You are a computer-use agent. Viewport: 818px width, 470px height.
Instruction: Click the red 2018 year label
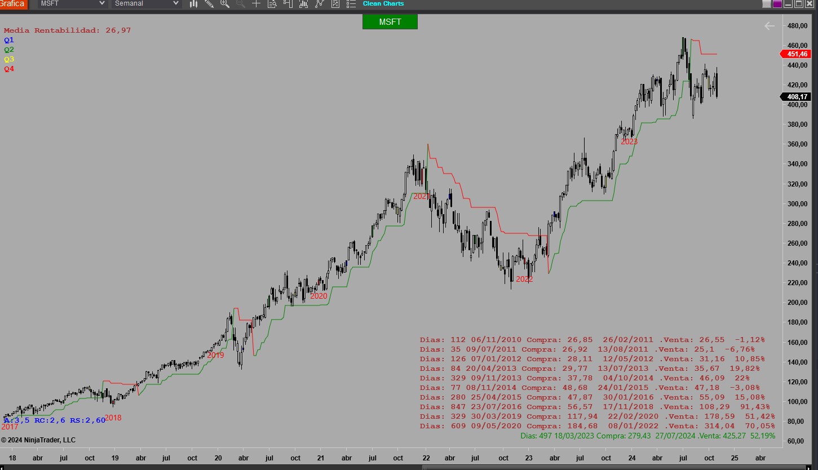(113, 418)
